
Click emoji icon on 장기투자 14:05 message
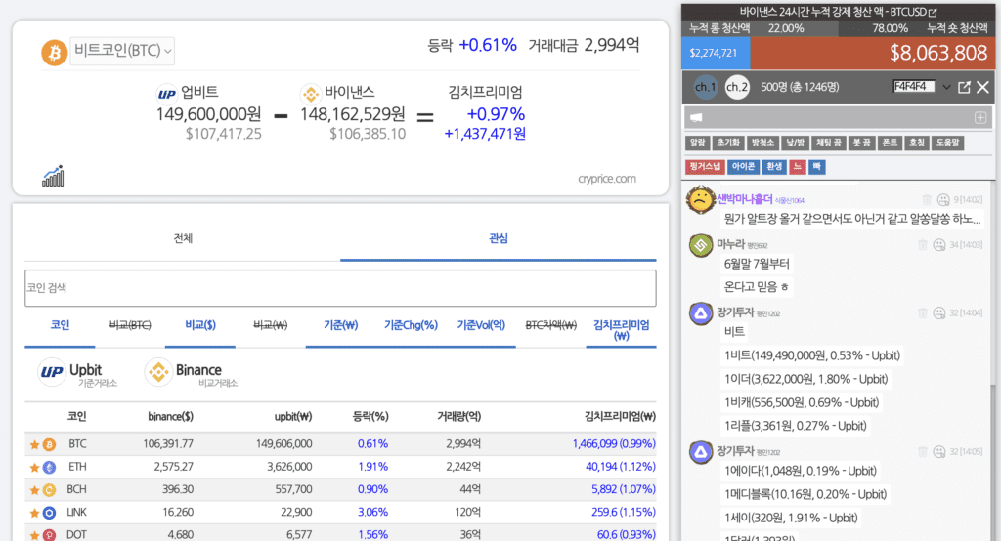[x=939, y=452]
